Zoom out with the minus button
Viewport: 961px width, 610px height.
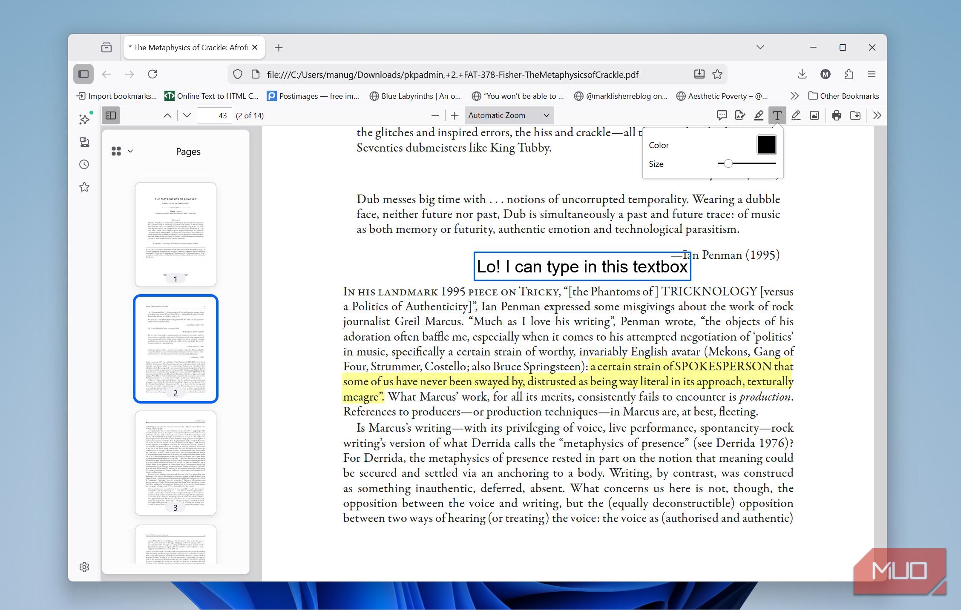pyautogui.click(x=435, y=115)
